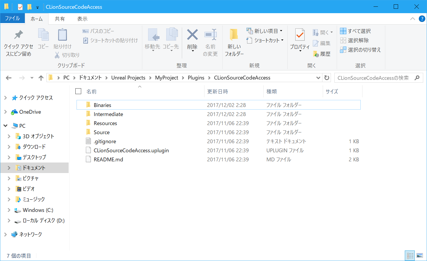Collapse the ribbon with the chevron

(x=412, y=19)
